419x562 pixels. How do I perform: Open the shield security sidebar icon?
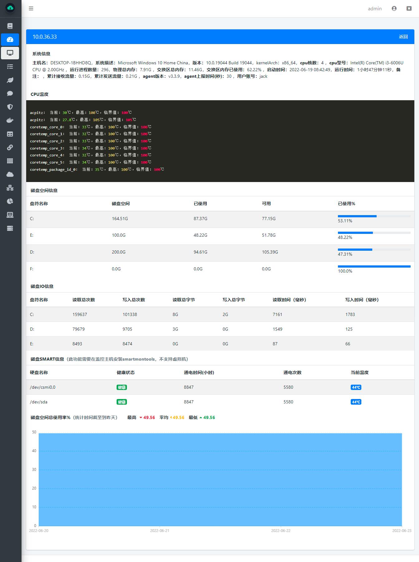10,107
